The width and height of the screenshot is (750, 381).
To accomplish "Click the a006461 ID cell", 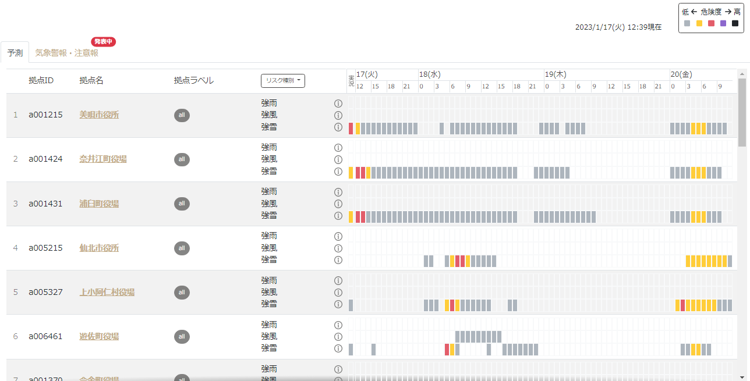I will [x=45, y=336].
